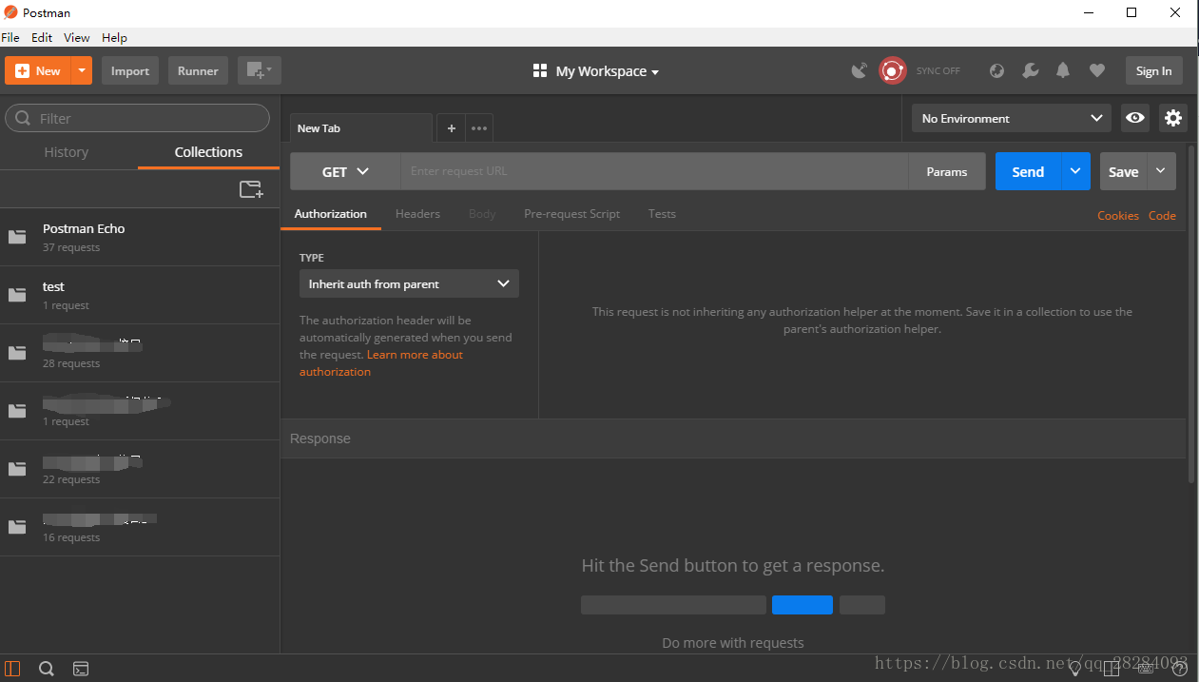
Task: Open the Cookies link
Action: [1118, 216]
